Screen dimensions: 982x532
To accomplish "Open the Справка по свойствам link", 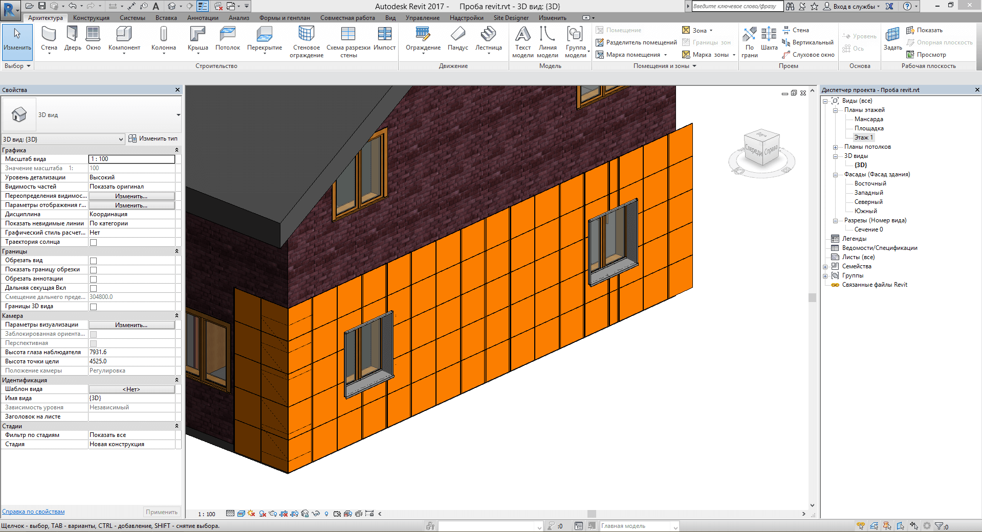I will pos(33,512).
